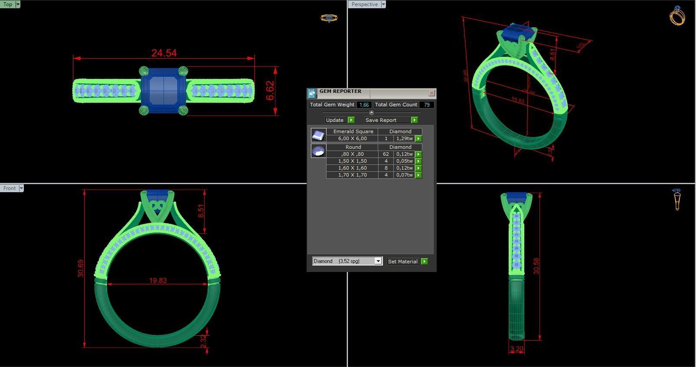Click the 24.54 dimension in Top view
This screenshot has width=696, height=367.
[164, 53]
